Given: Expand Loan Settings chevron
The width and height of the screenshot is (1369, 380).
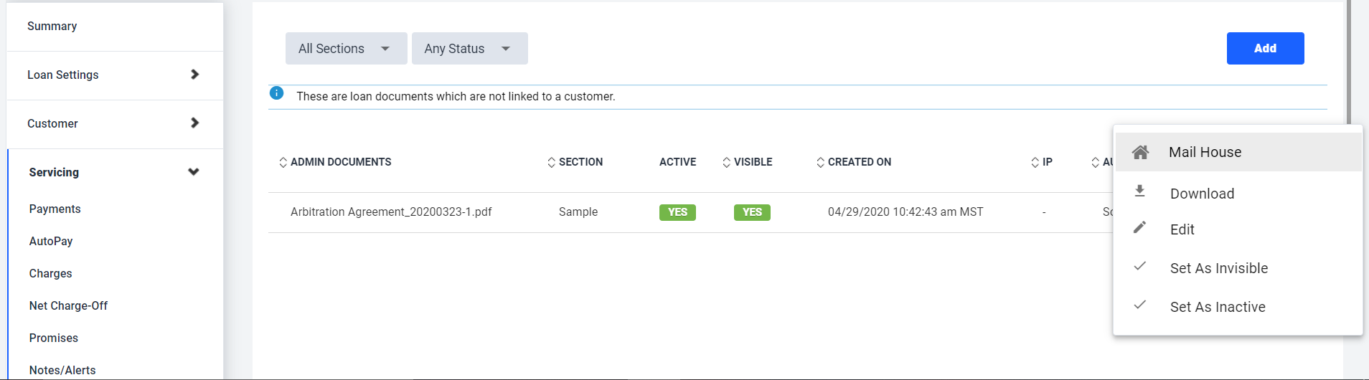Looking at the screenshot, I should click(x=194, y=75).
